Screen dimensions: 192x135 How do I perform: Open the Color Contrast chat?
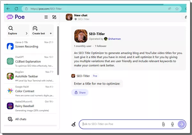(x=30, y=91)
